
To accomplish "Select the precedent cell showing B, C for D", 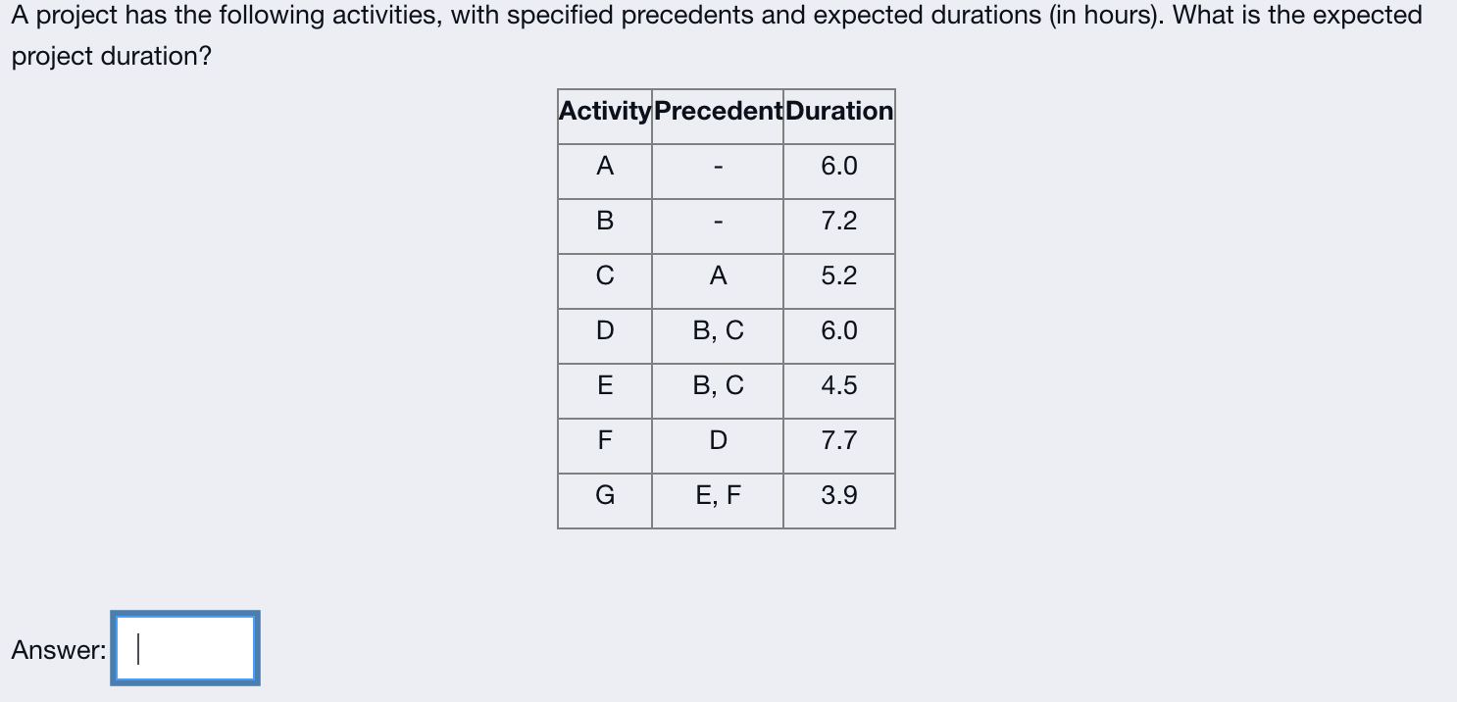I will click(x=717, y=331).
